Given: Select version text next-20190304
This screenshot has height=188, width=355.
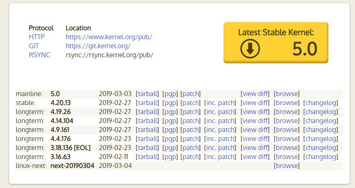Looking at the screenshot, I should 72,166.
